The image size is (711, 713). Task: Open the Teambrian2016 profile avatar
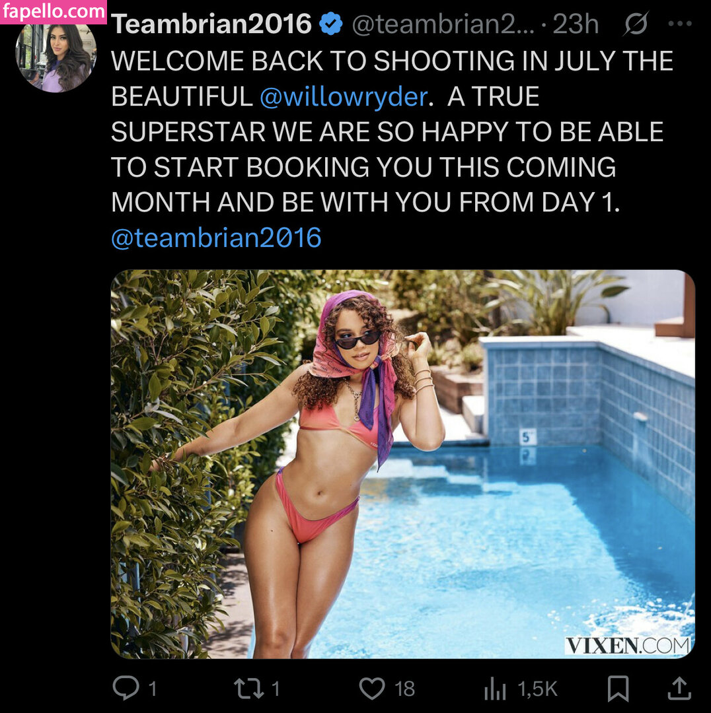point(56,57)
